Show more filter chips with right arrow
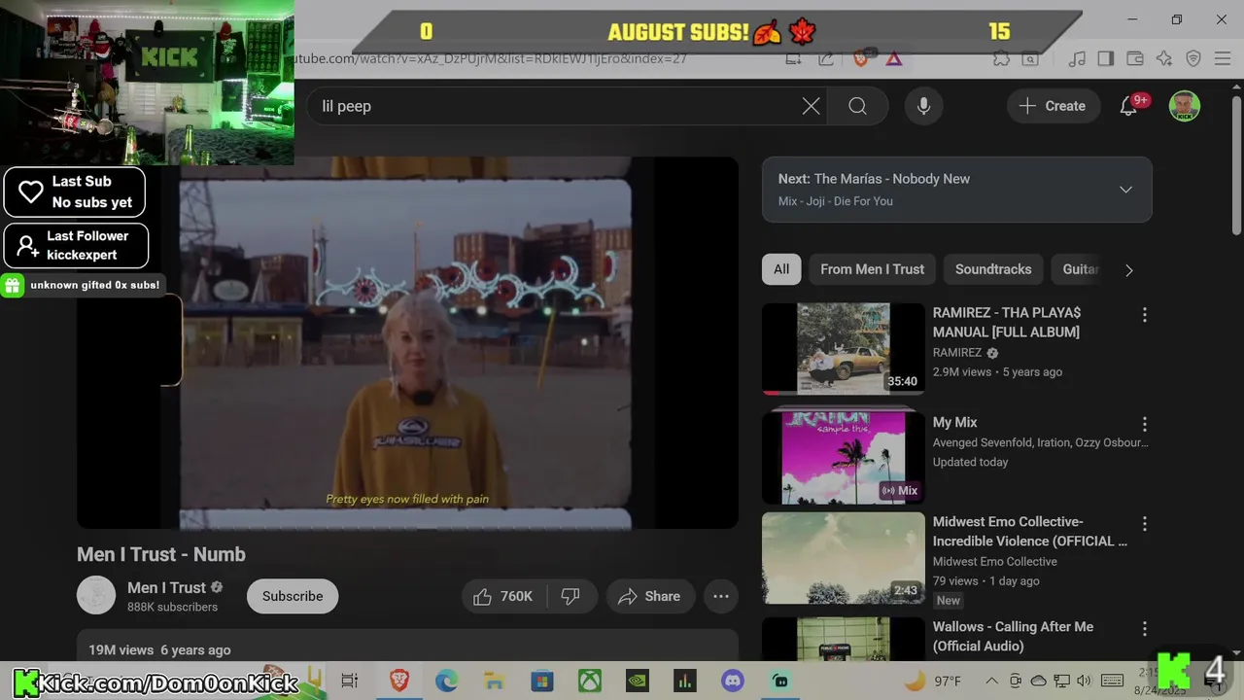 (x=1129, y=270)
